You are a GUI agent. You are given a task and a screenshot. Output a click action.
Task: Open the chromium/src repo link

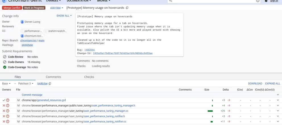[x=28, y=41]
